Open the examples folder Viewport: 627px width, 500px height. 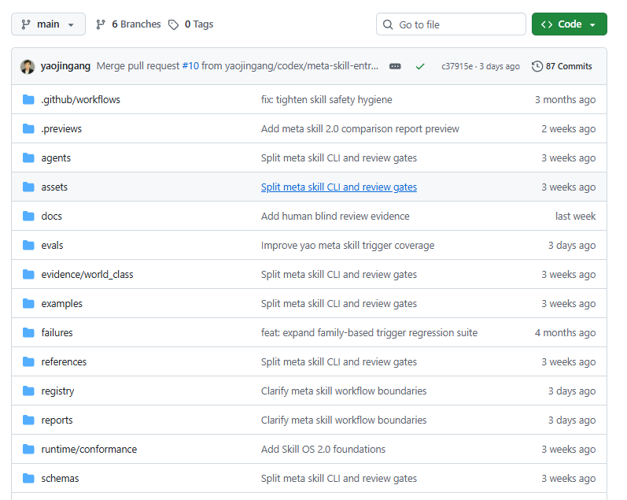coord(62,304)
